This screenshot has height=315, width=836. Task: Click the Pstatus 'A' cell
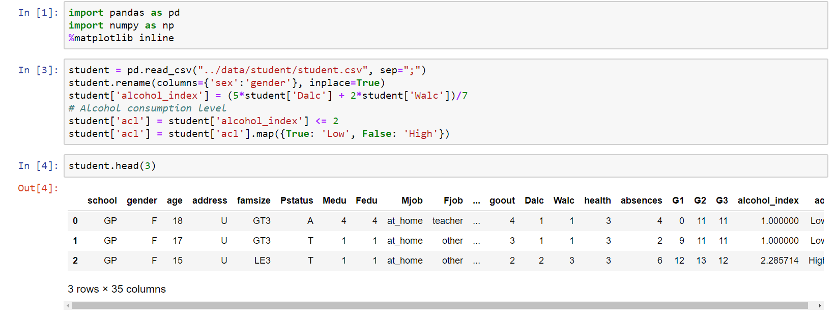click(x=310, y=221)
